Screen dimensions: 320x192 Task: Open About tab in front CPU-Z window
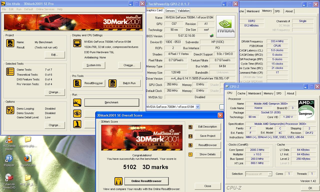[290, 93]
